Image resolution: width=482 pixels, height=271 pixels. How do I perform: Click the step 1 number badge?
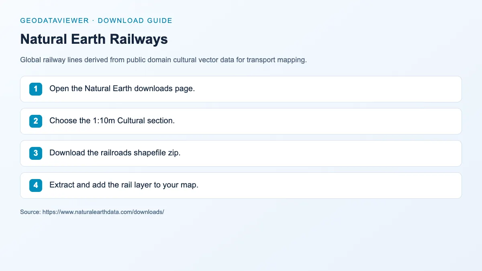[x=36, y=89]
